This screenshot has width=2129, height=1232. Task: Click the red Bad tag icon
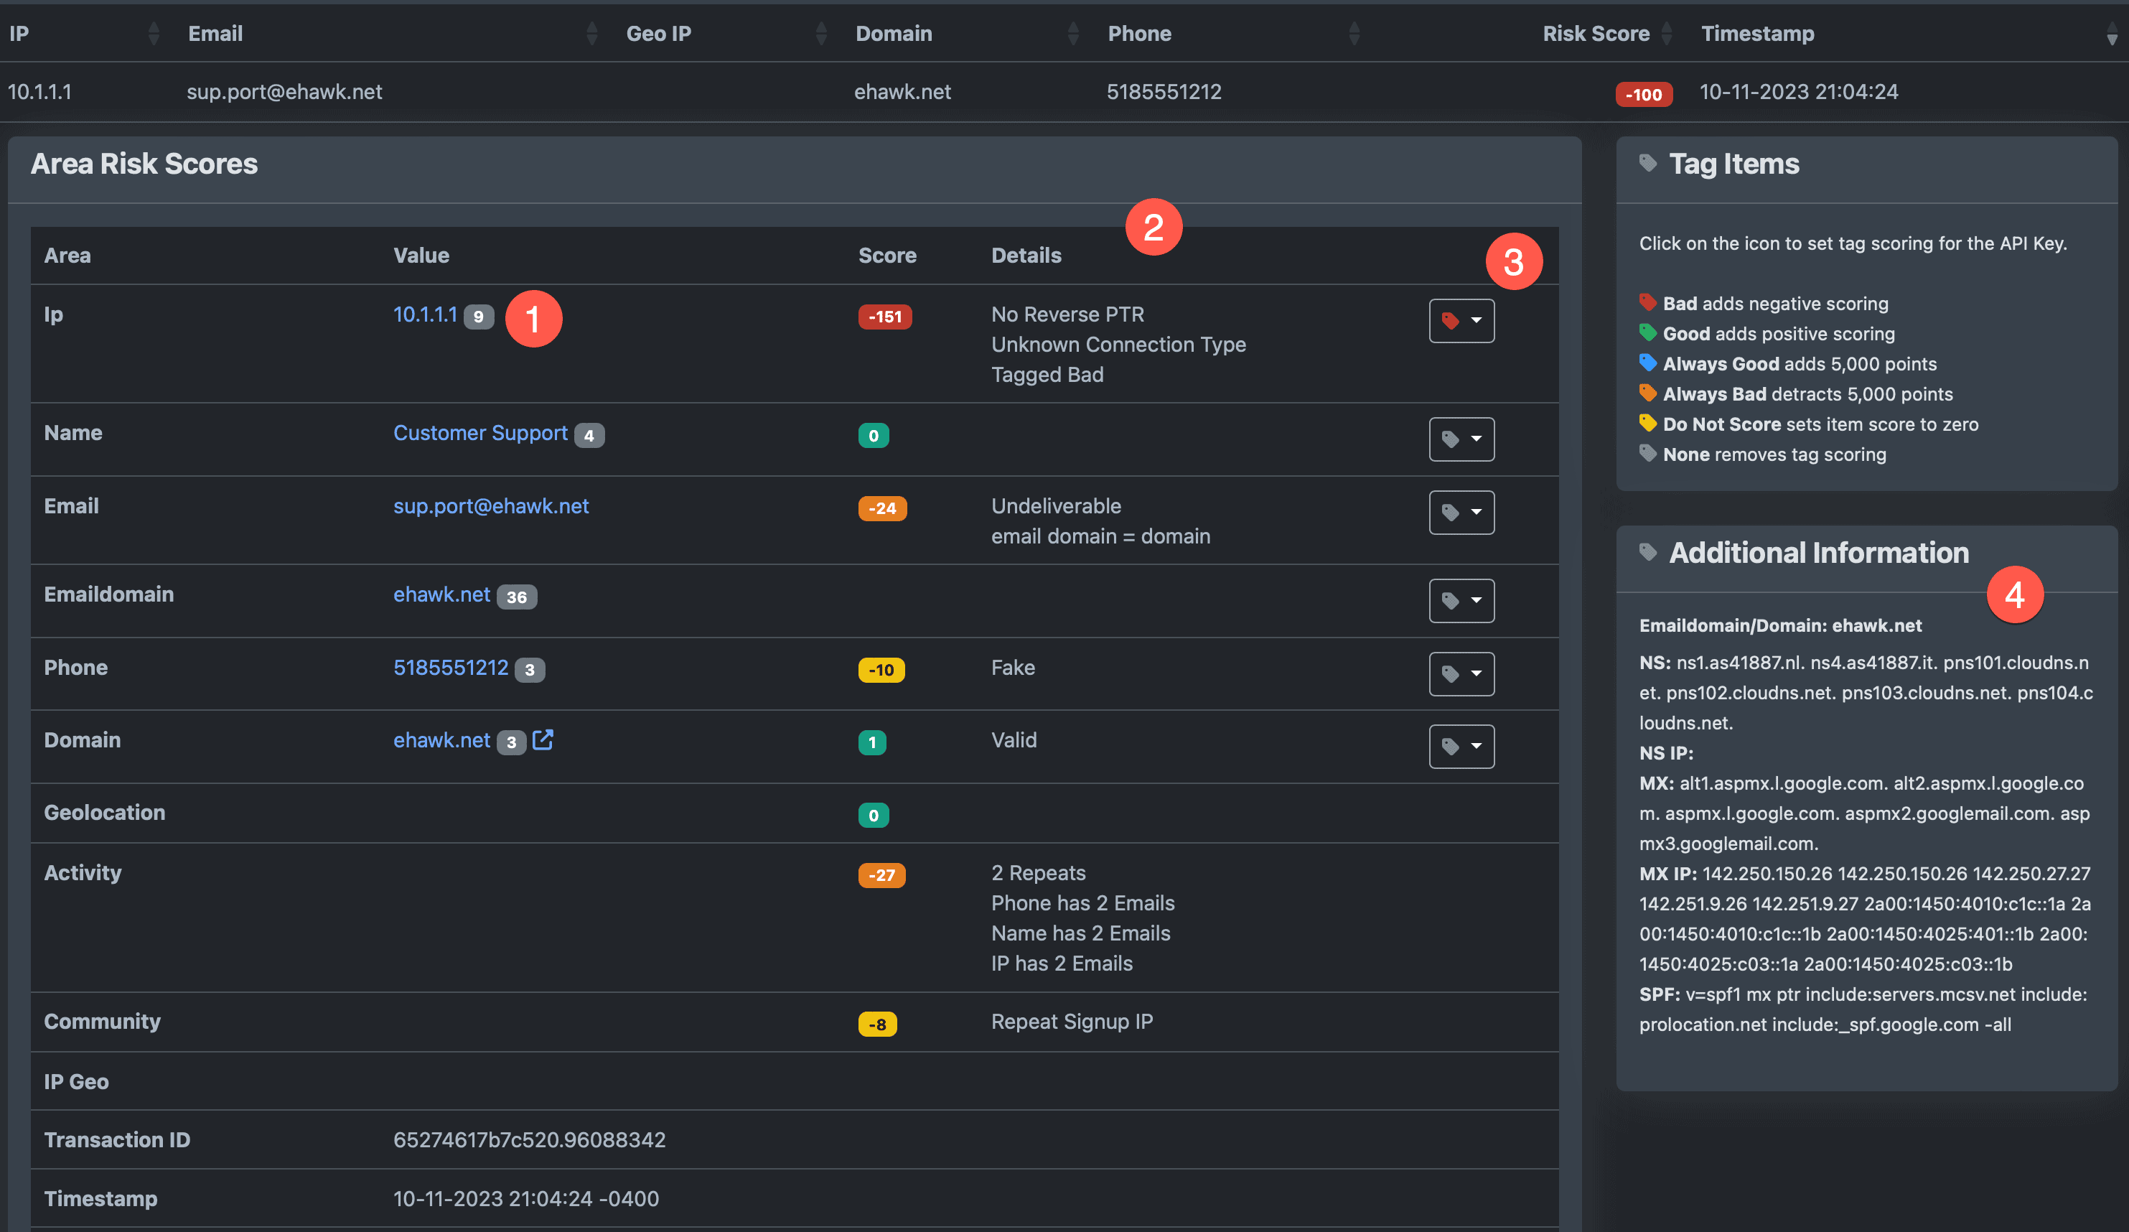pos(1647,302)
